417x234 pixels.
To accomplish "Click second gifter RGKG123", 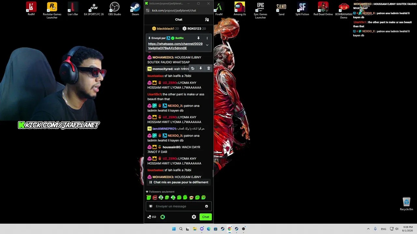I will click(194, 29).
